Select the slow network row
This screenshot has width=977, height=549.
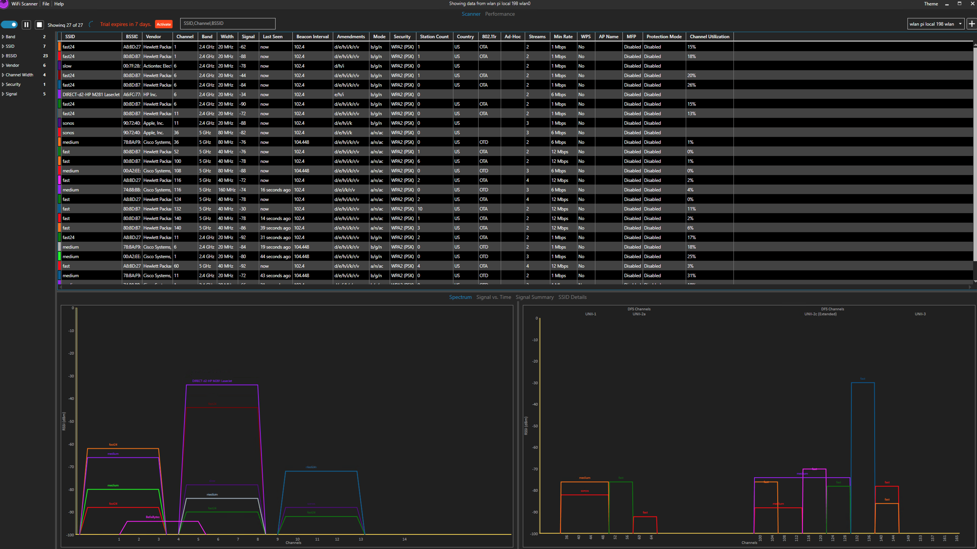coord(515,66)
